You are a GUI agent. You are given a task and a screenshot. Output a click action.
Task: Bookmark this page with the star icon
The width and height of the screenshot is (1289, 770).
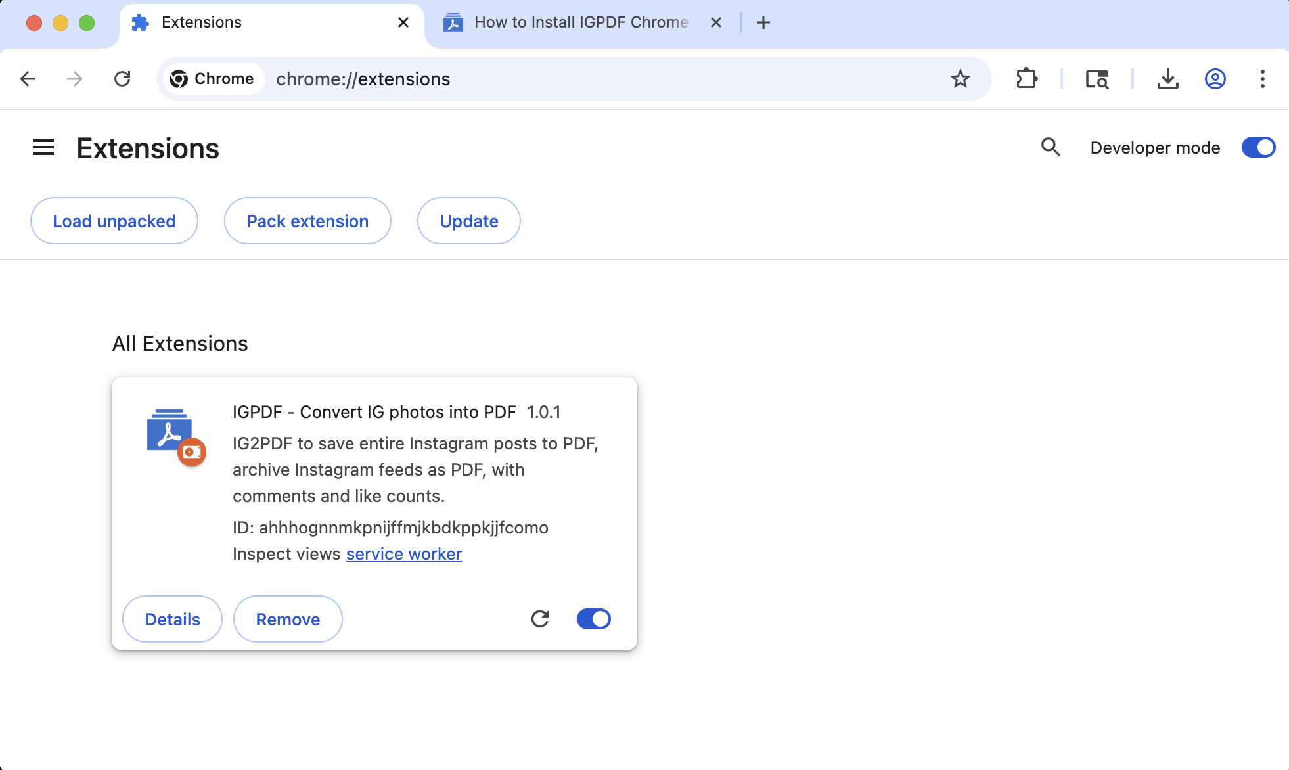(x=960, y=79)
